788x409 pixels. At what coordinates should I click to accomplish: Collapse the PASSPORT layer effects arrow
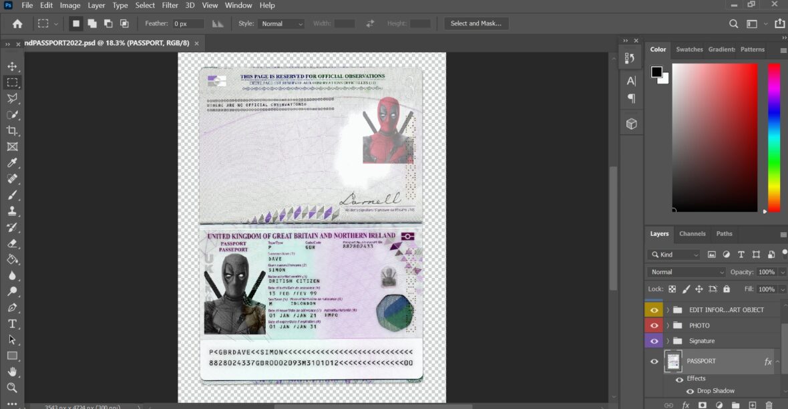(778, 361)
